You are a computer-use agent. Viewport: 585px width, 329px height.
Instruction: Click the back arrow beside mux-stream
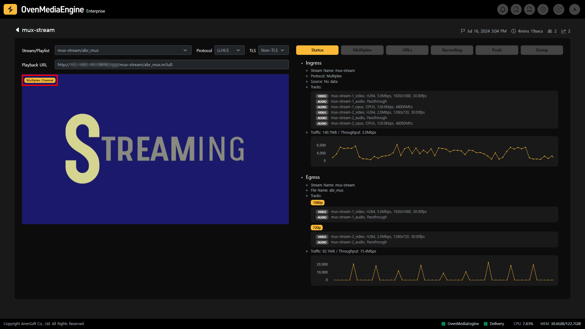coord(17,30)
